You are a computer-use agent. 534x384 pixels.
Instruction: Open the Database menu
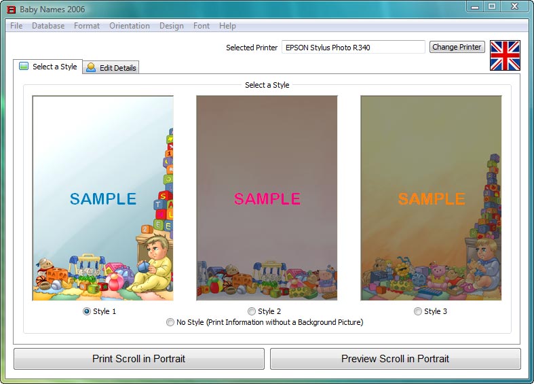tap(48, 26)
